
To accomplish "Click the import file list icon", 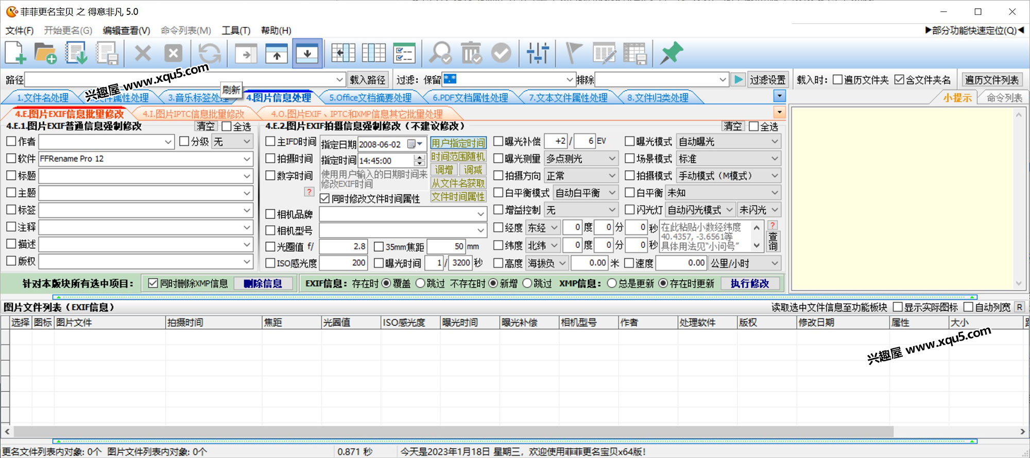I will [x=76, y=53].
